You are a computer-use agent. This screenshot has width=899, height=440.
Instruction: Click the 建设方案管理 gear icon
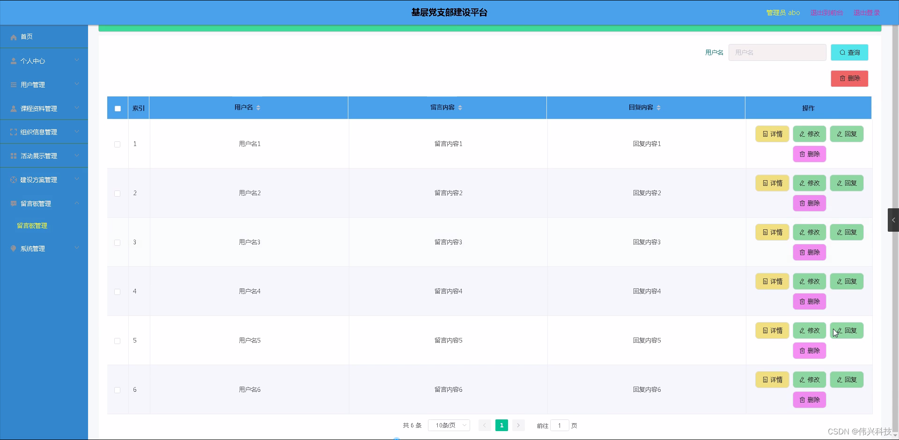coord(13,179)
